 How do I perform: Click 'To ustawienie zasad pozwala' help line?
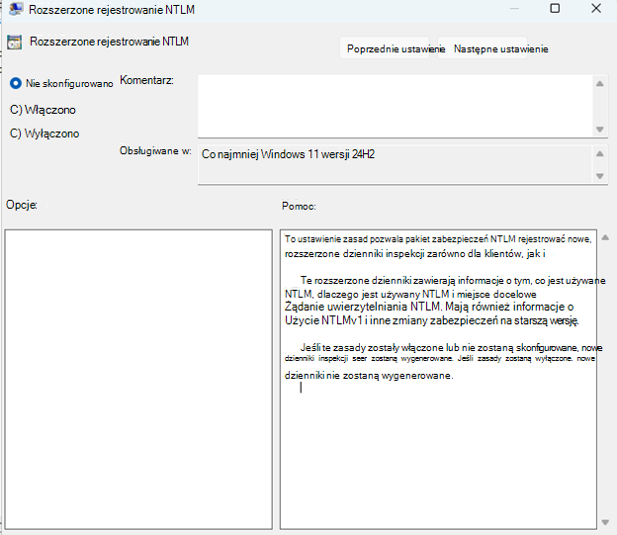(x=438, y=239)
